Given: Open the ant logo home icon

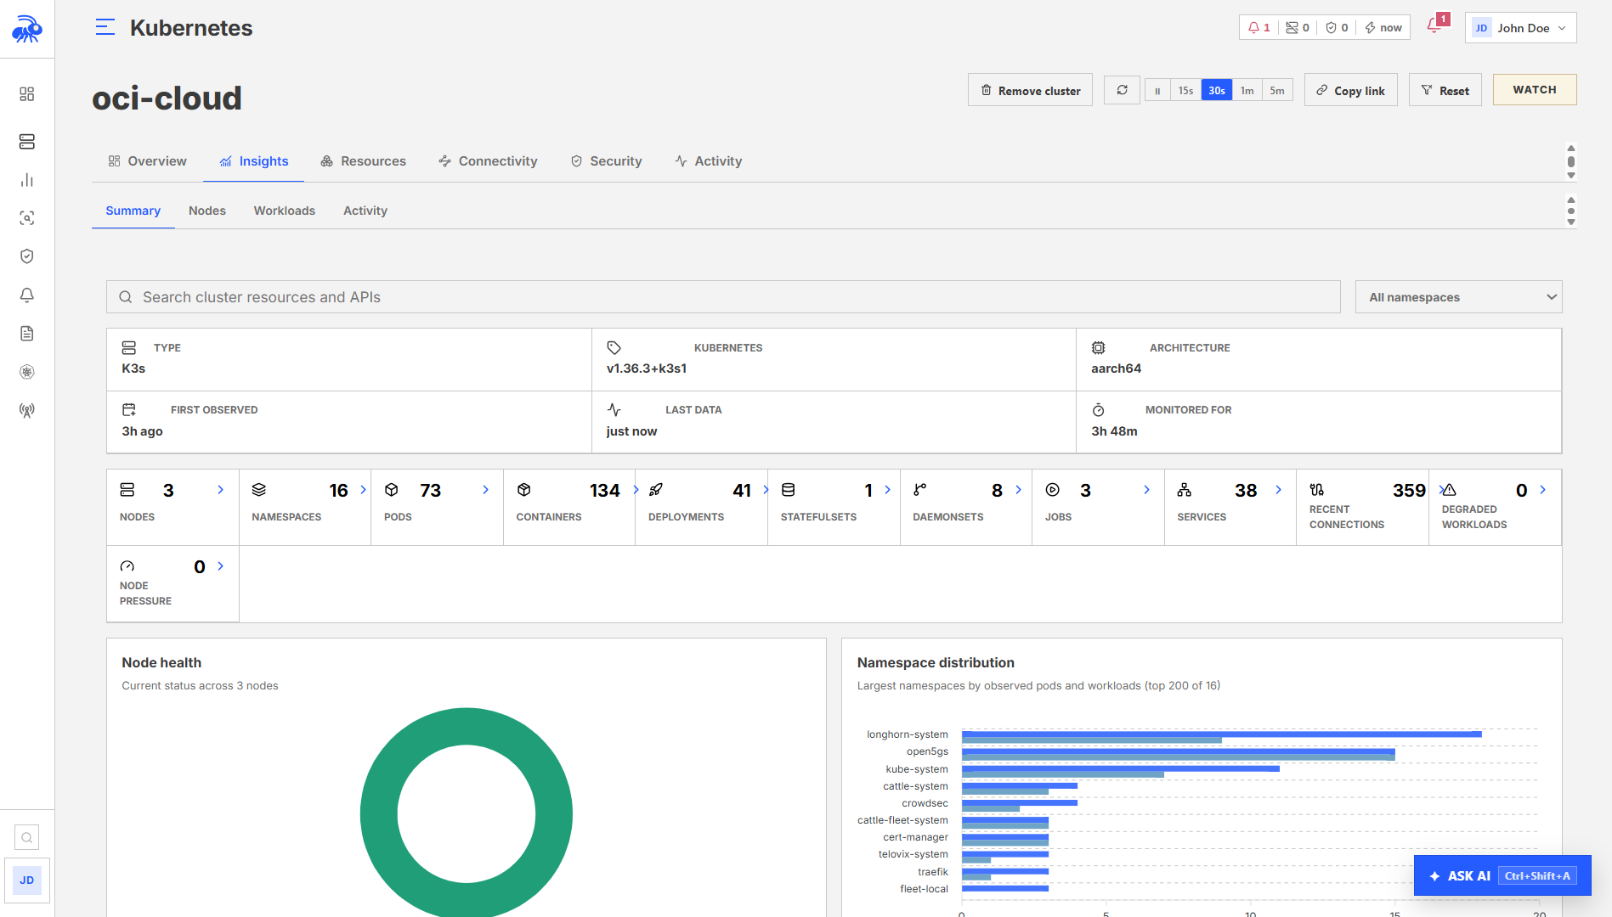Looking at the screenshot, I should pyautogui.click(x=27, y=29).
